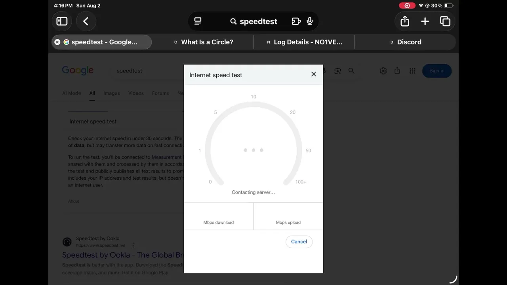Tap the battery indicator in the status bar
507x285 pixels.
(x=449, y=6)
